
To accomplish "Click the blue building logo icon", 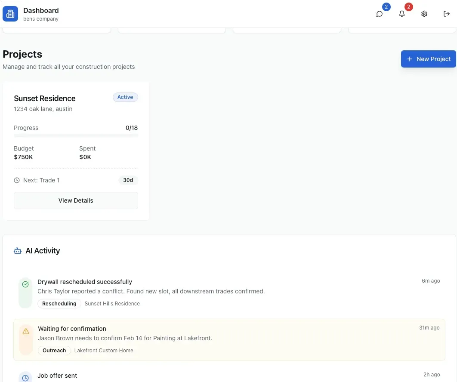I will click(10, 14).
